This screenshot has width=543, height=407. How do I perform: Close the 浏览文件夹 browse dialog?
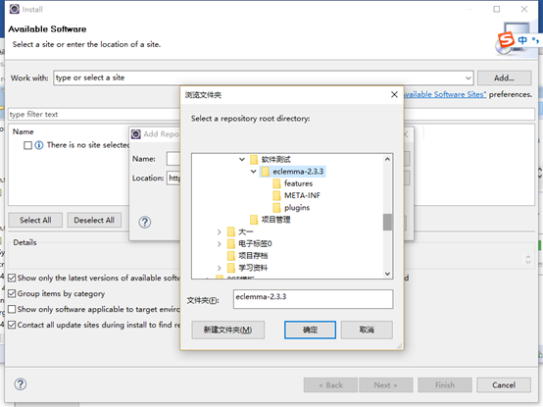394,94
